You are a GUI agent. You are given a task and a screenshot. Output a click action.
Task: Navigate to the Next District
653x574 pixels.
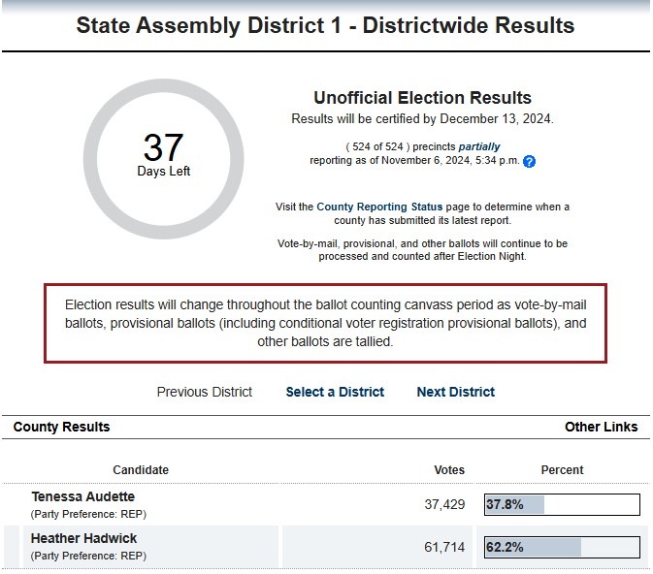455,392
